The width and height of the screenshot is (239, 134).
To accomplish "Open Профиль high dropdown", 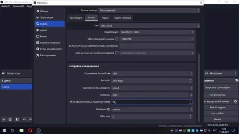I will tap(152, 95).
